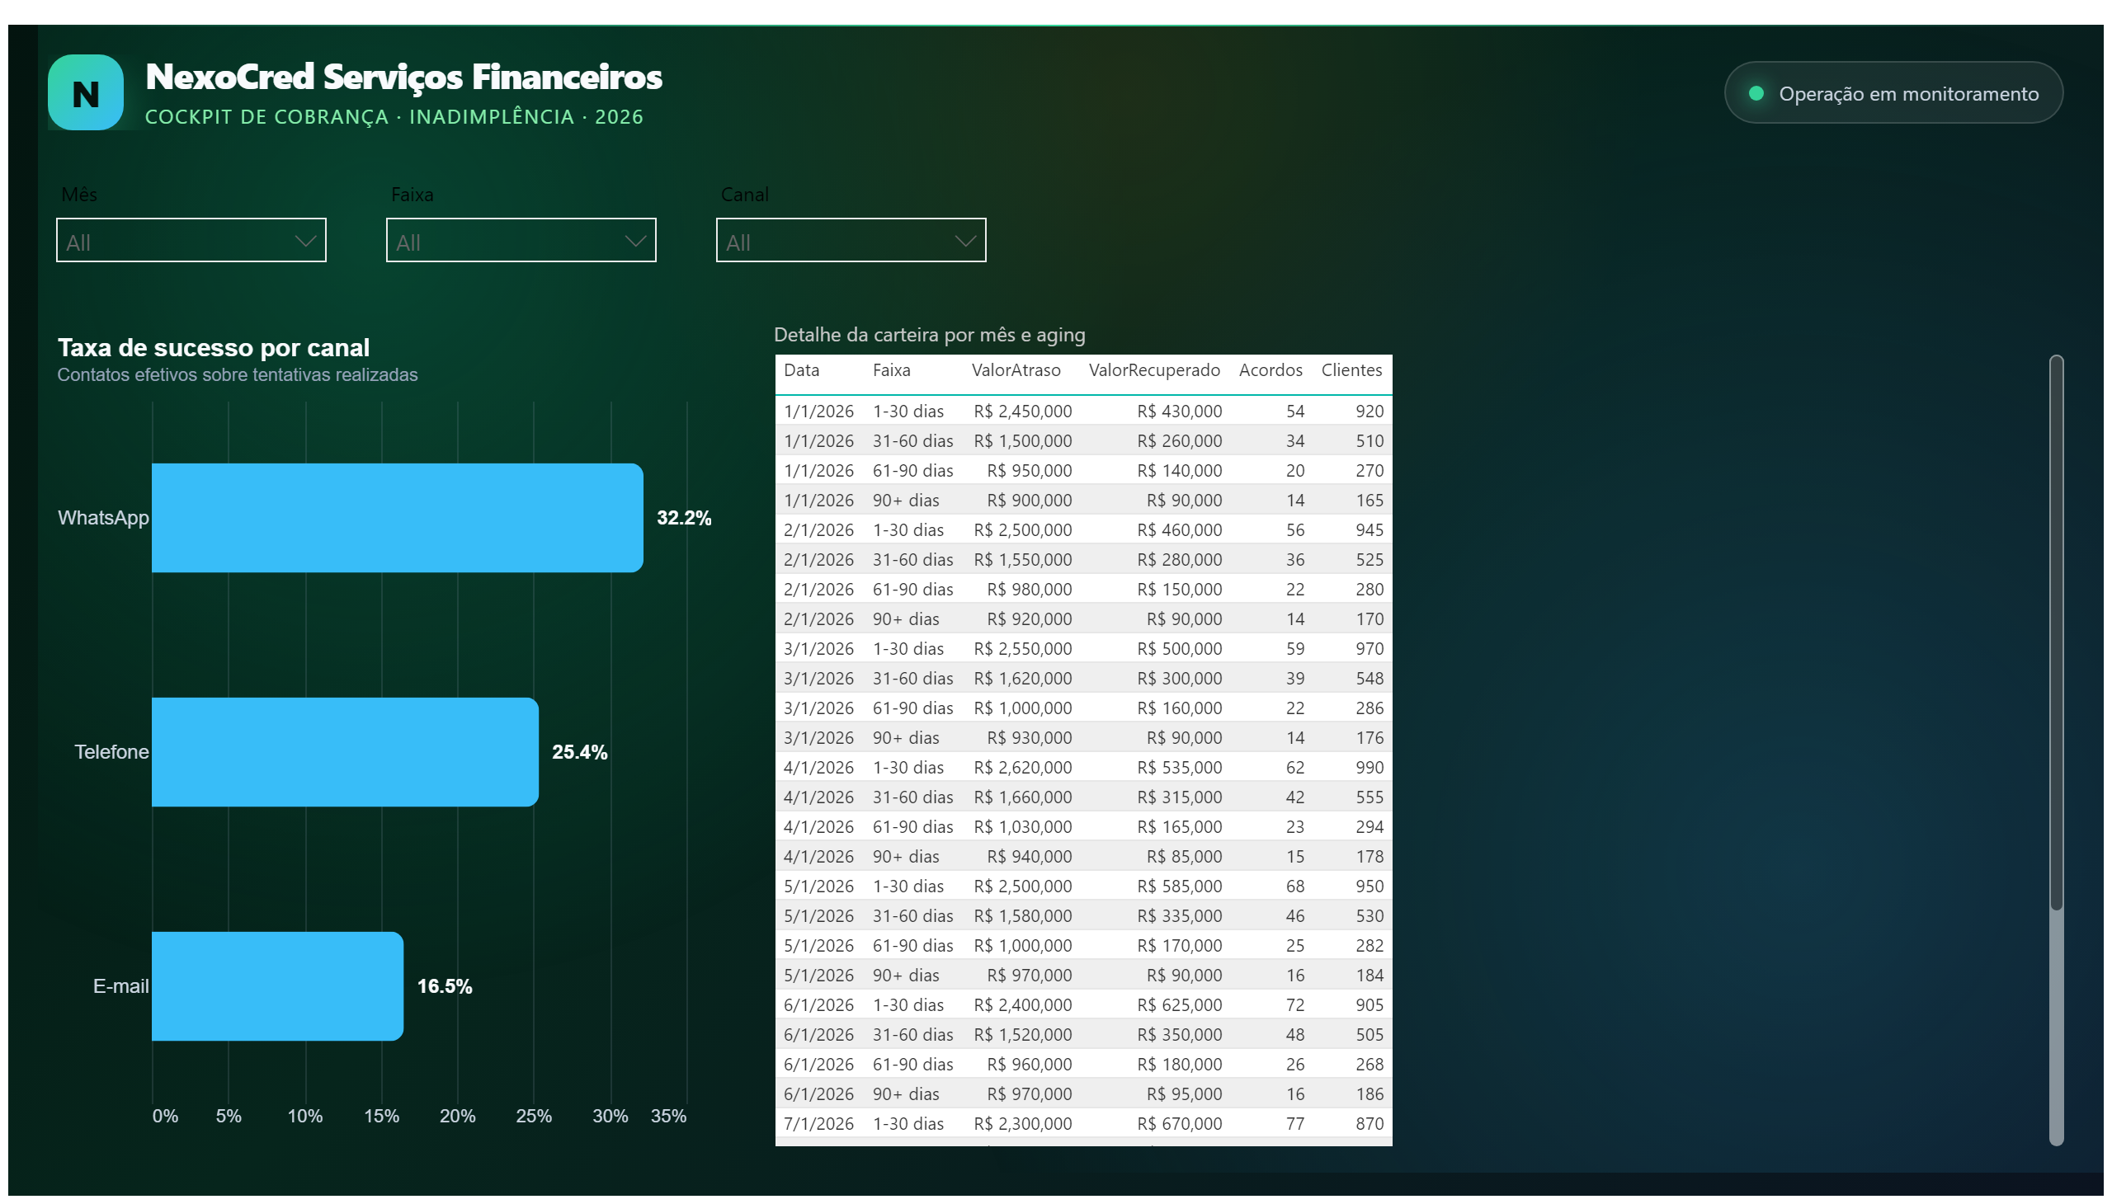The image size is (2112, 1204).
Task: Click the NexoCred N logo icon
Action: 85,92
